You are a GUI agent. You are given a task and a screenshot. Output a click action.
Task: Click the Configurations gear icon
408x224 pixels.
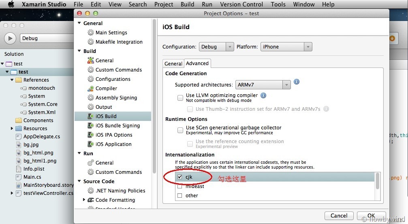click(x=90, y=79)
